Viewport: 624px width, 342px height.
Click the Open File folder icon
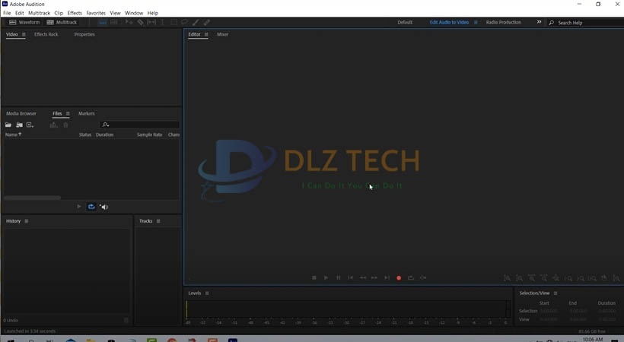[8, 125]
